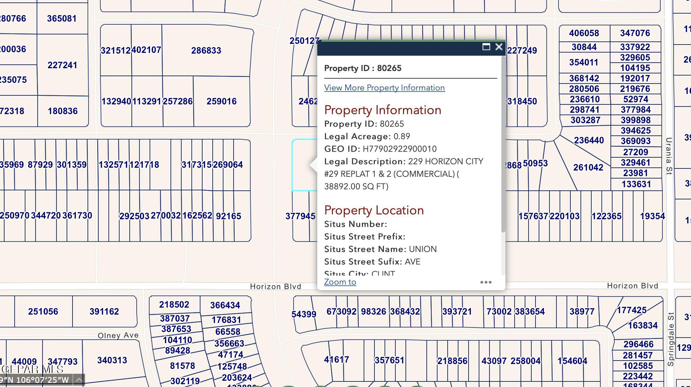Select parcel 377945 on the map
Image resolution: width=691 pixels, height=387 pixels.
click(x=300, y=216)
